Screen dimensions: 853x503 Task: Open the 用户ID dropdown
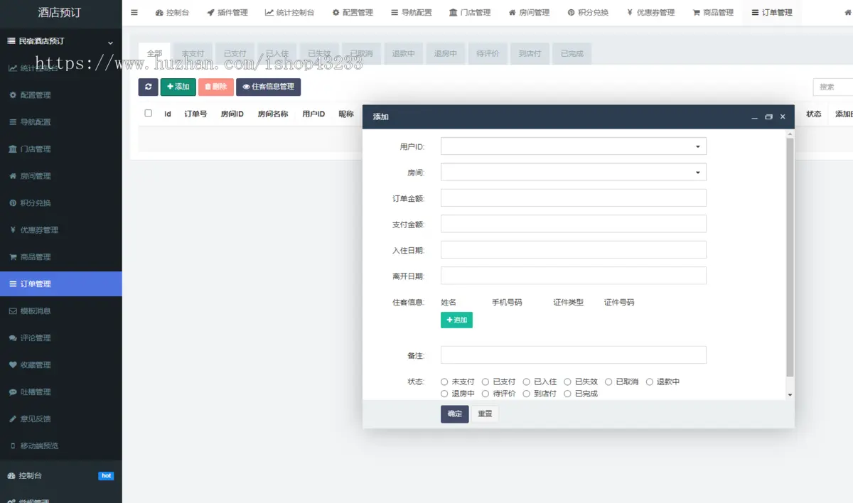[573, 146]
